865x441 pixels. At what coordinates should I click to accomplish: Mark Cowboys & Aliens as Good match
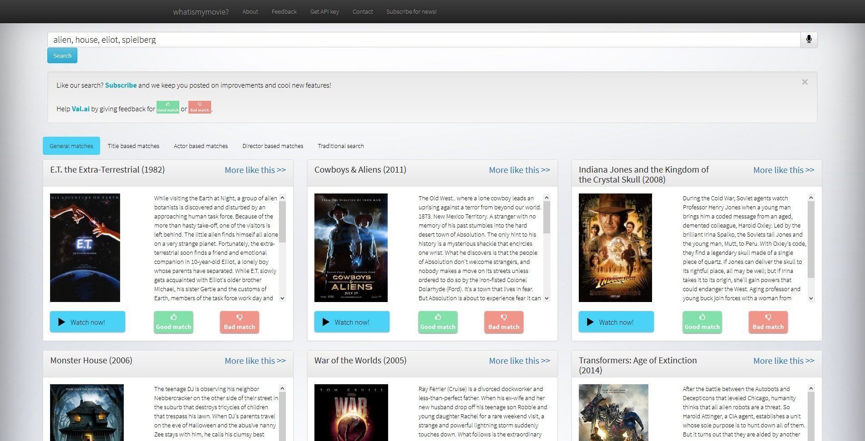438,322
